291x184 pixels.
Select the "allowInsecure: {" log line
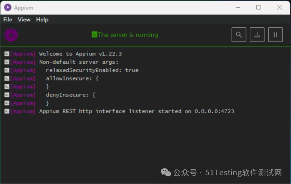pyautogui.click(x=72, y=78)
